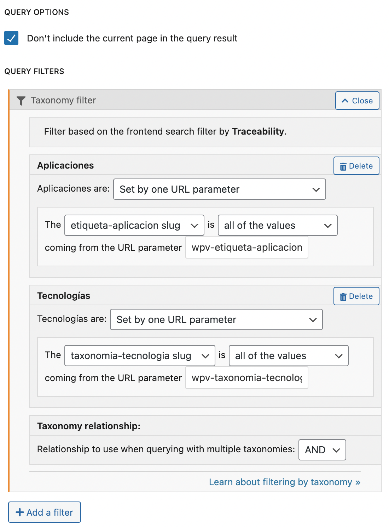
Task: Click the wpv-taxonomia-tecnologia URL parameter field
Action: [247, 378]
